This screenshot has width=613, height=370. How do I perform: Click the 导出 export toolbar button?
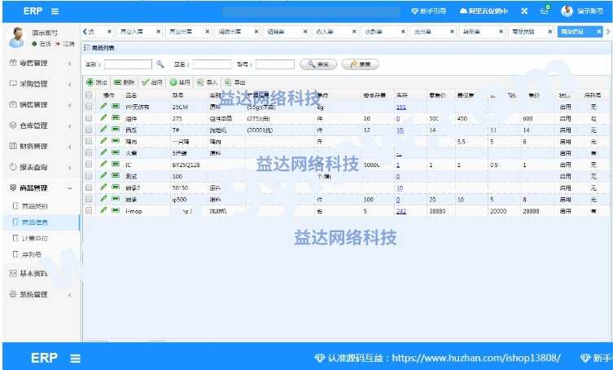click(x=235, y=82)
